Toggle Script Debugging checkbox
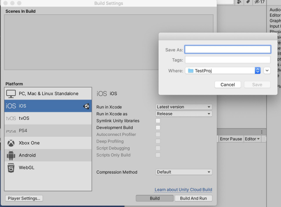This screenshot has height=207, width=281. point(158,148)
